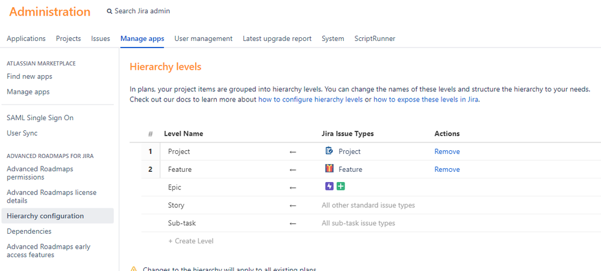The image size is (601, 271).
Task: Click the Jira Issue Types column header
Action: coord(347,133)
